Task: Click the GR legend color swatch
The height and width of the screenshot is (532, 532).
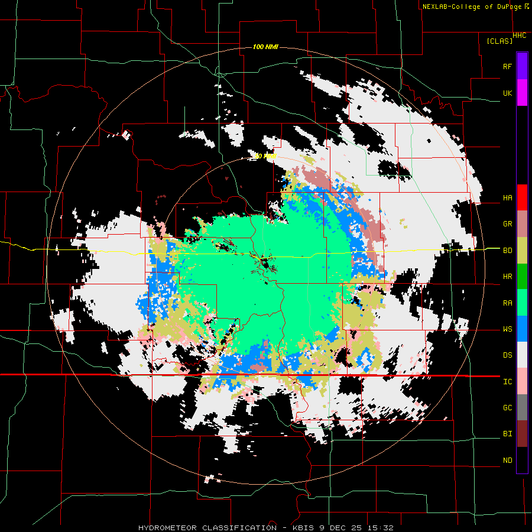Action: [522, 224]
